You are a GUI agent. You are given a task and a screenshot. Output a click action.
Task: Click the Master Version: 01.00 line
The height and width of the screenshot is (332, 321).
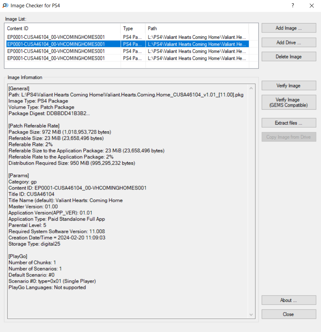tap(33, 207)
